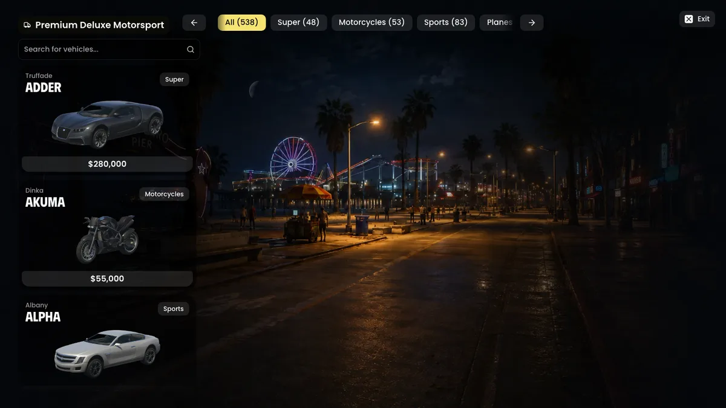Select the Alpha car thumbnail
This screenshot has height=408, width=726.
click(x=107, y=353)
